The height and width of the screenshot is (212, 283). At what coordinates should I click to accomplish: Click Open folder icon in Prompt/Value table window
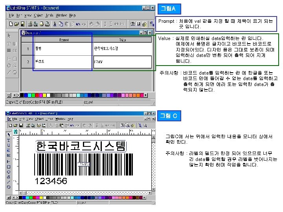point(17,24)
